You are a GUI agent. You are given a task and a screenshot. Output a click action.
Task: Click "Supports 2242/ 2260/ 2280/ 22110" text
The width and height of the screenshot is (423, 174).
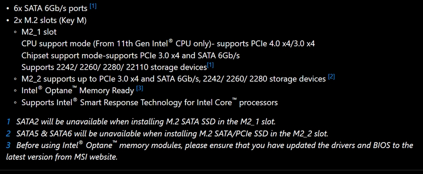pyautogui.click(x=114, y=67)
